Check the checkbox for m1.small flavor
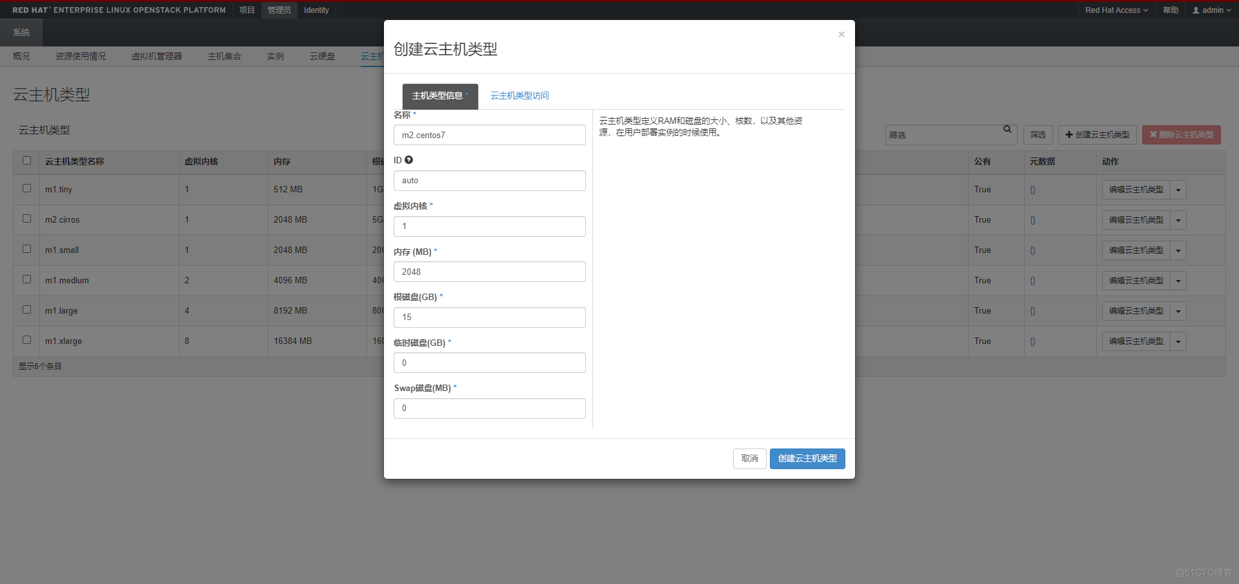1239x584 pixels. (26, 249)
